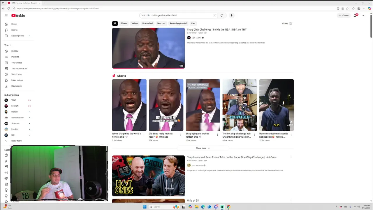Open Liked videos in the sidebar

click(x=17, y=80)
